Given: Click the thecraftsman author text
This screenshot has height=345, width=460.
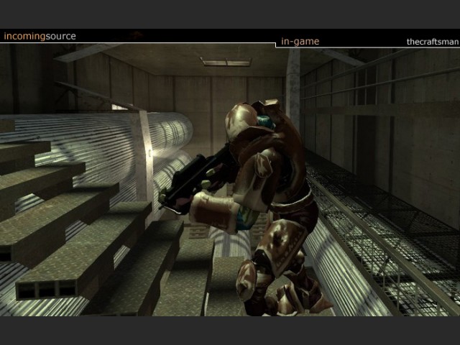Looking at the screenshot, I should 433,42.
